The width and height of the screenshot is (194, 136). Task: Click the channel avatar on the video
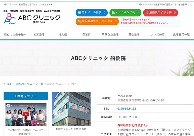point(8,106)
